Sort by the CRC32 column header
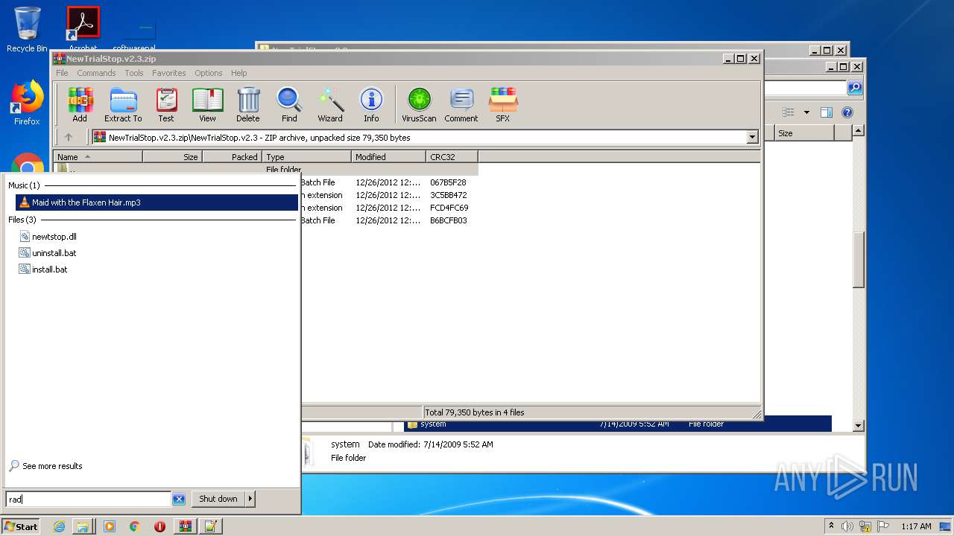Image resolution: width=954 pixels, height=536 pixels. pos(452,157)
